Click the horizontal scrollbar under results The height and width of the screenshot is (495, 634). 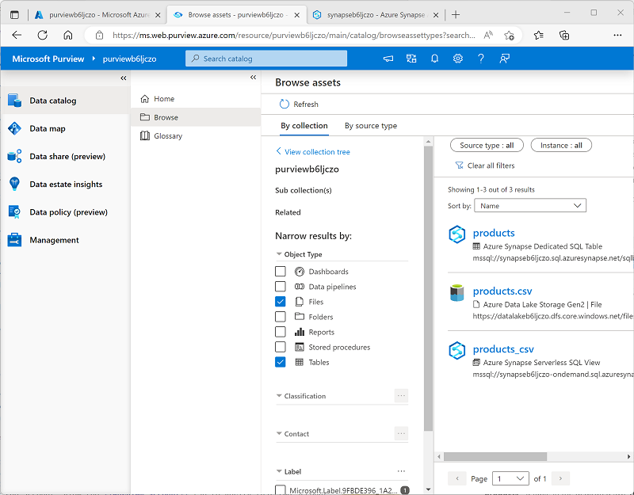[x=495, y=457]
